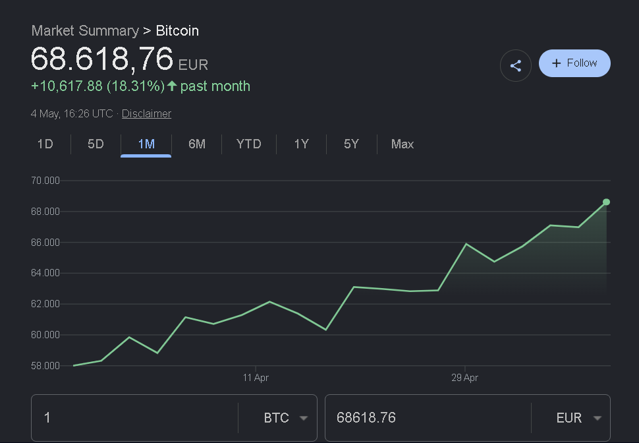Switch chart to 1D range
This screenshot has width=639, height=443.
click(x=45, y=144)
